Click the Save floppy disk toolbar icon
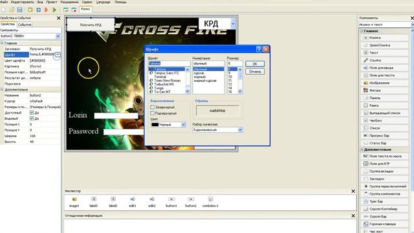The image size is (414, 233). (20, 10)
